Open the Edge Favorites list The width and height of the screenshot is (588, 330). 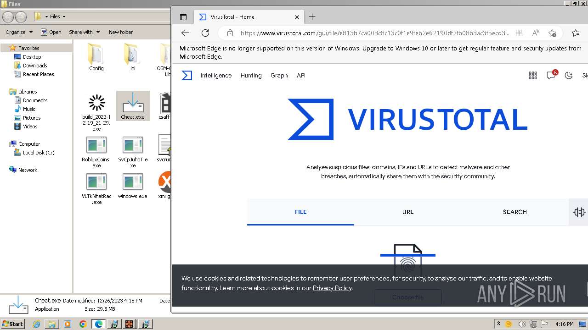[x=576, y=33]
